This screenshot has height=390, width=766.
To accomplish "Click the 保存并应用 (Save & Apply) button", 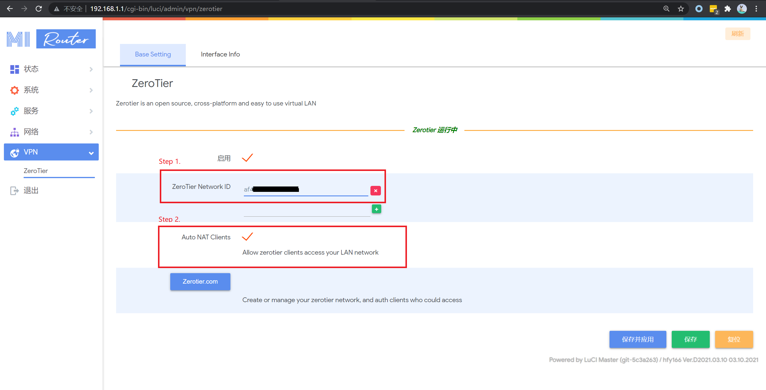I will click(x=638, y=339).
